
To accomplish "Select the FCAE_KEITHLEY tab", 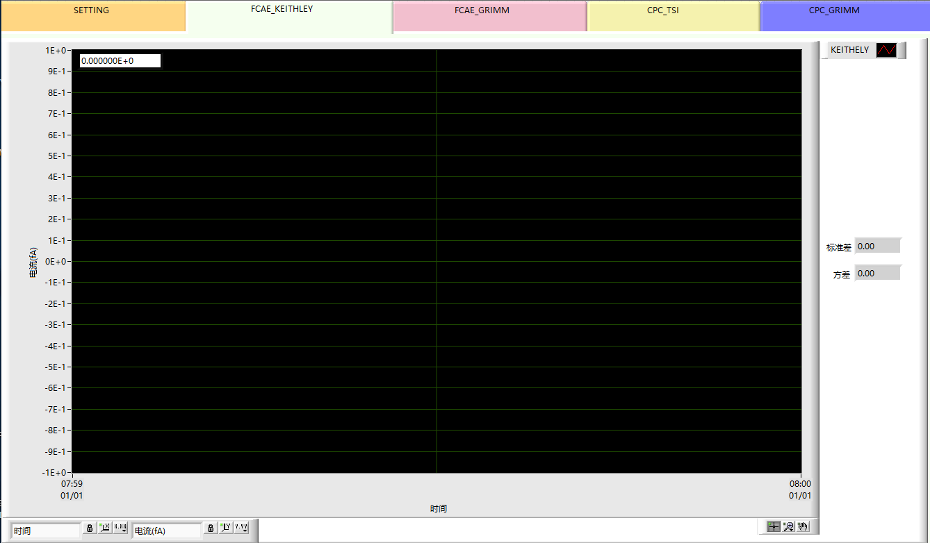I will click(x=282, y=10).
